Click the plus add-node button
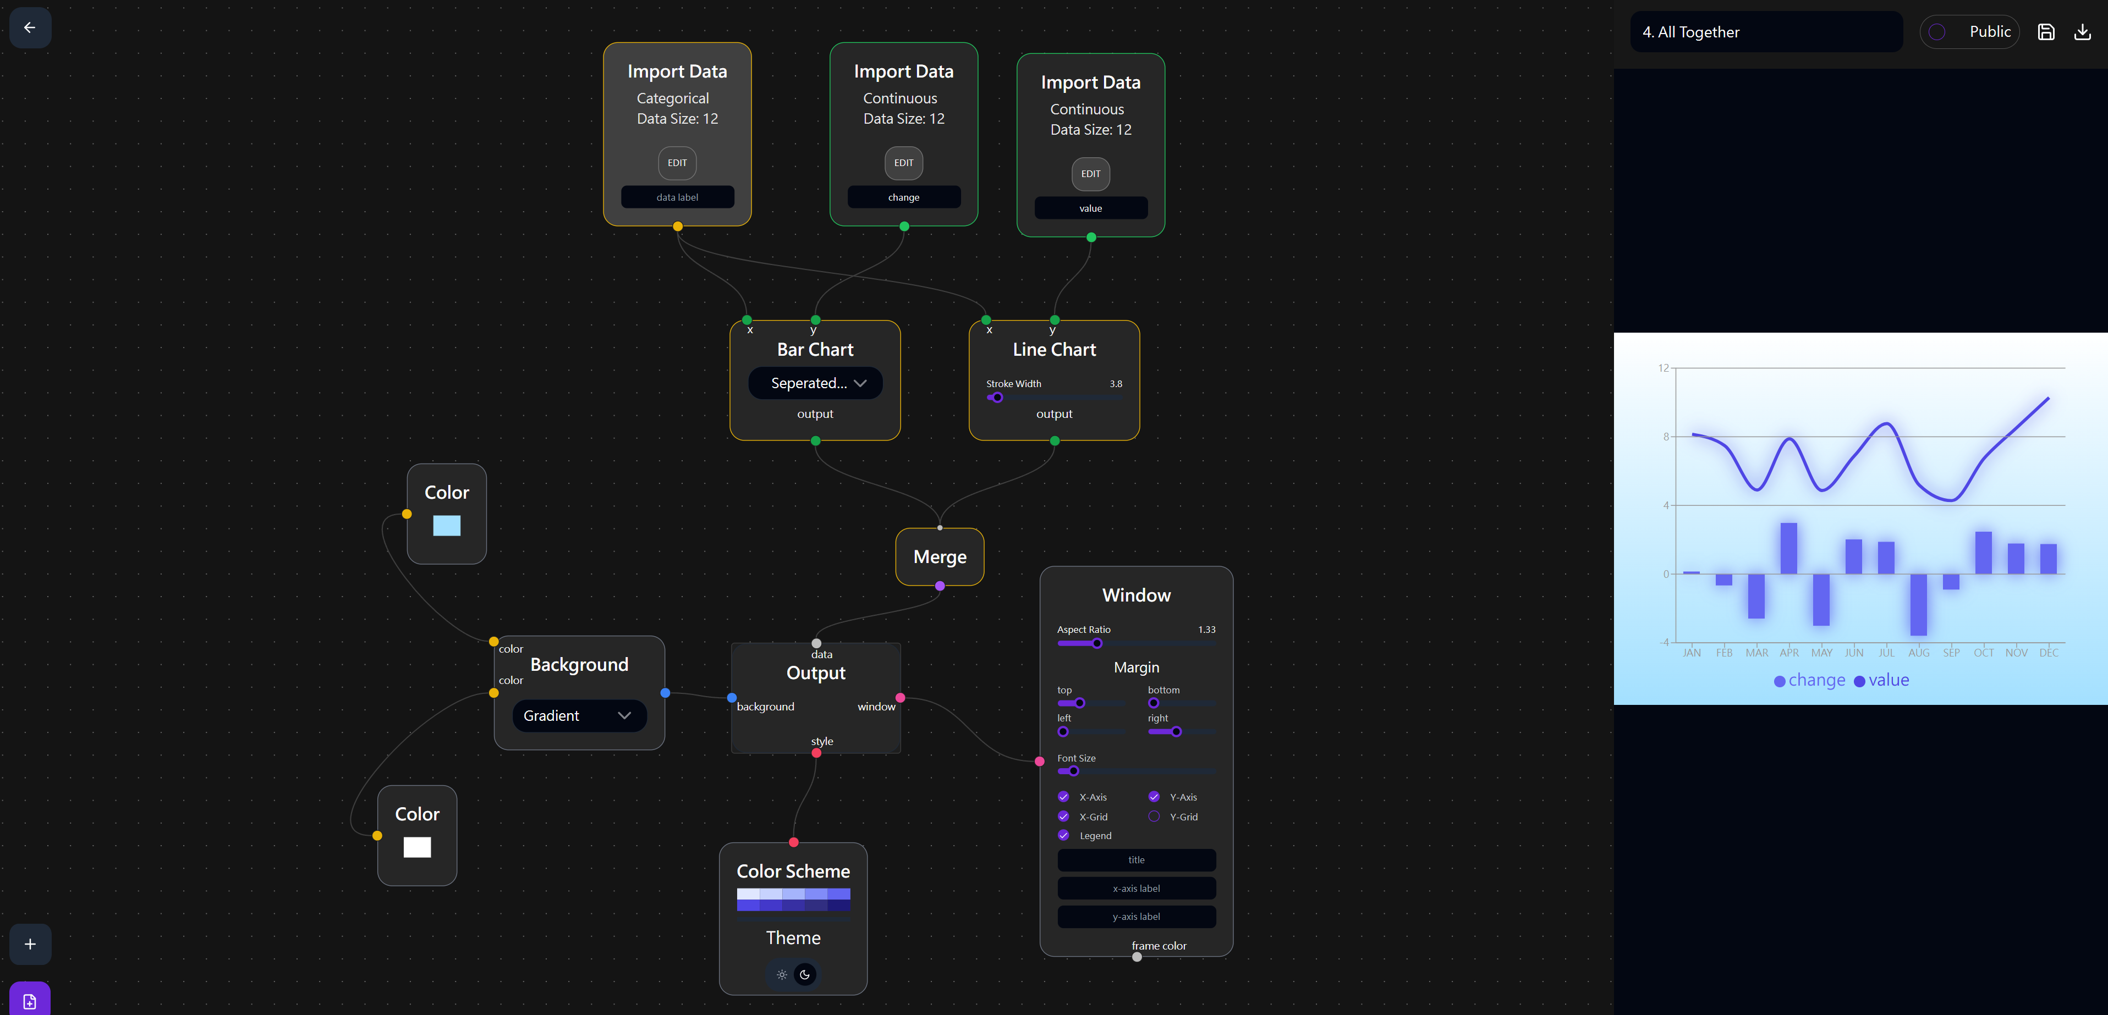This screenshot has width=2108, height=1015. [30, 944]
